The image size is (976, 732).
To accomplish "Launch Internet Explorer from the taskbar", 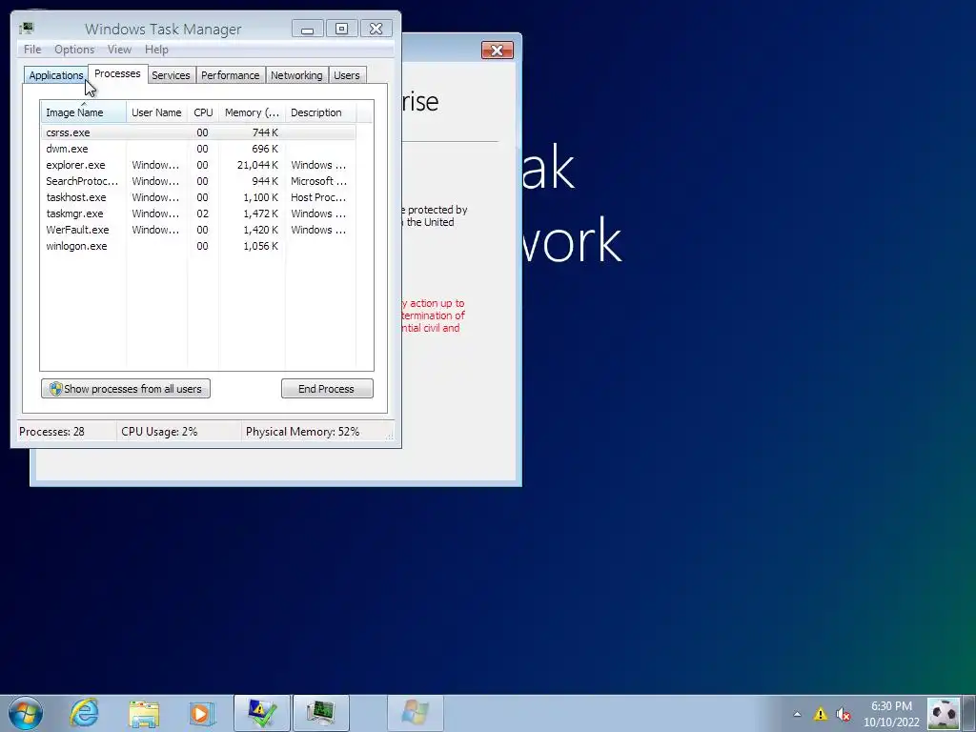I will [x=84, y=713].
